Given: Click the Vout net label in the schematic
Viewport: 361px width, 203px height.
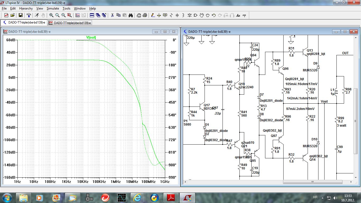Looking at the screenshot, I should [324, 101].
